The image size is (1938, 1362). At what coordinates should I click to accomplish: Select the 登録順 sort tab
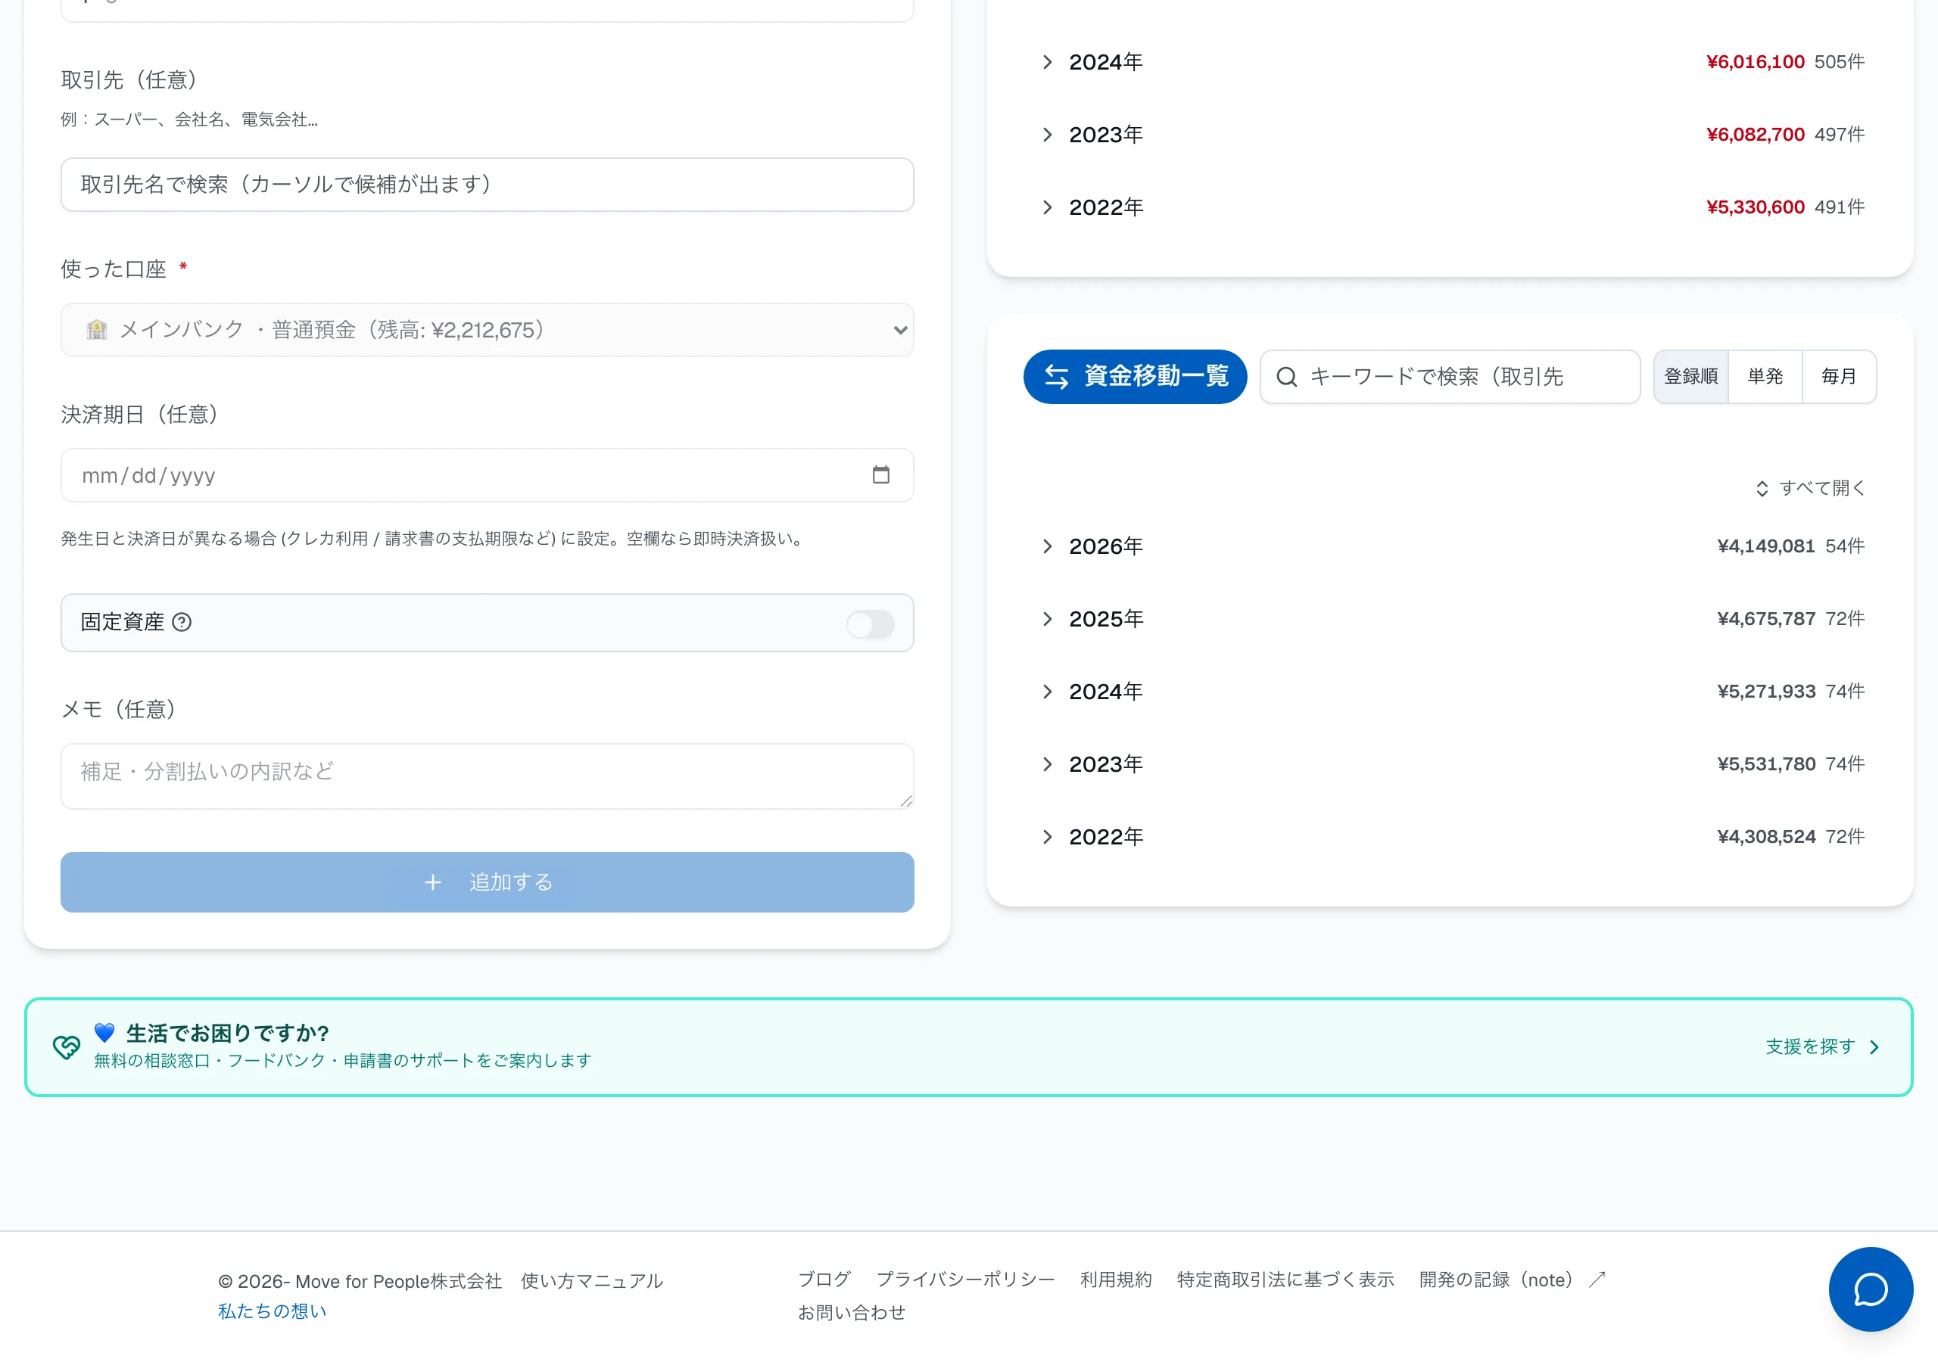click(x=1690, y=376)
